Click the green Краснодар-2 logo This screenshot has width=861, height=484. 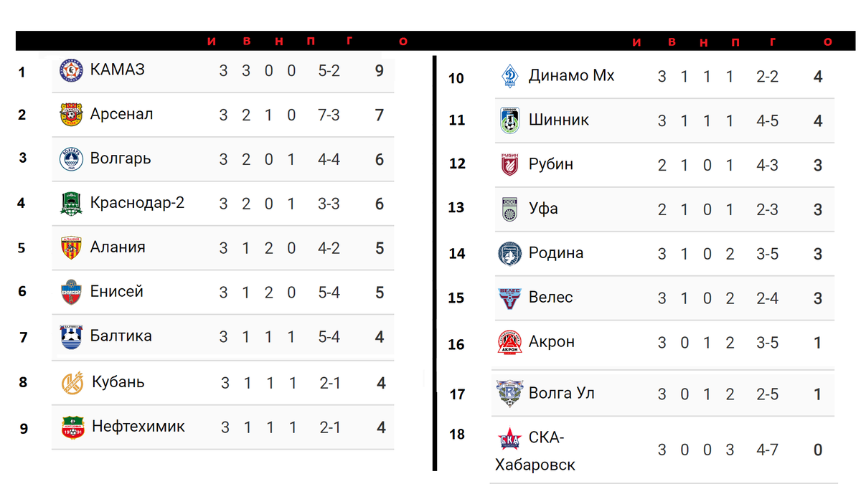pos(71,204)
